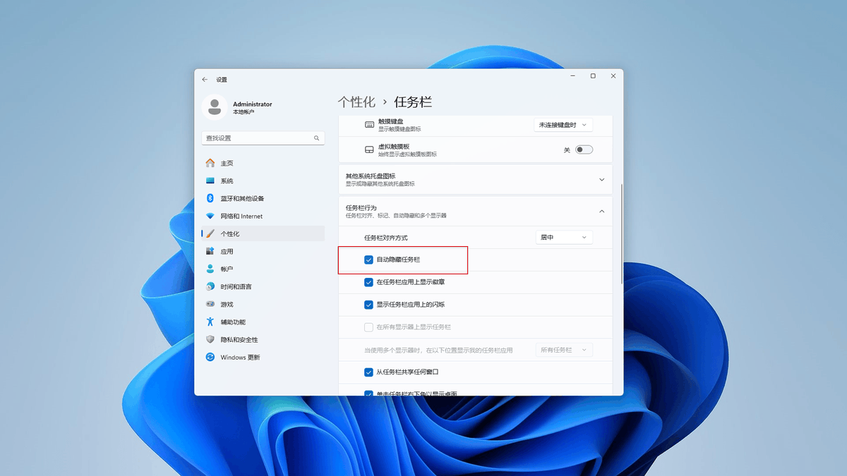Maximize the 设置 window

tap(593, 76)
